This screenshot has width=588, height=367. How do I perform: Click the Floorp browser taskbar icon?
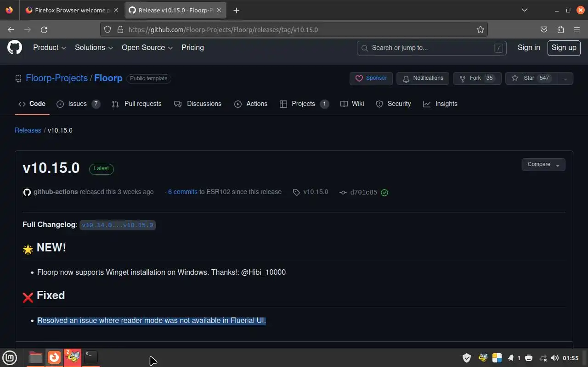tap(54, 357)
